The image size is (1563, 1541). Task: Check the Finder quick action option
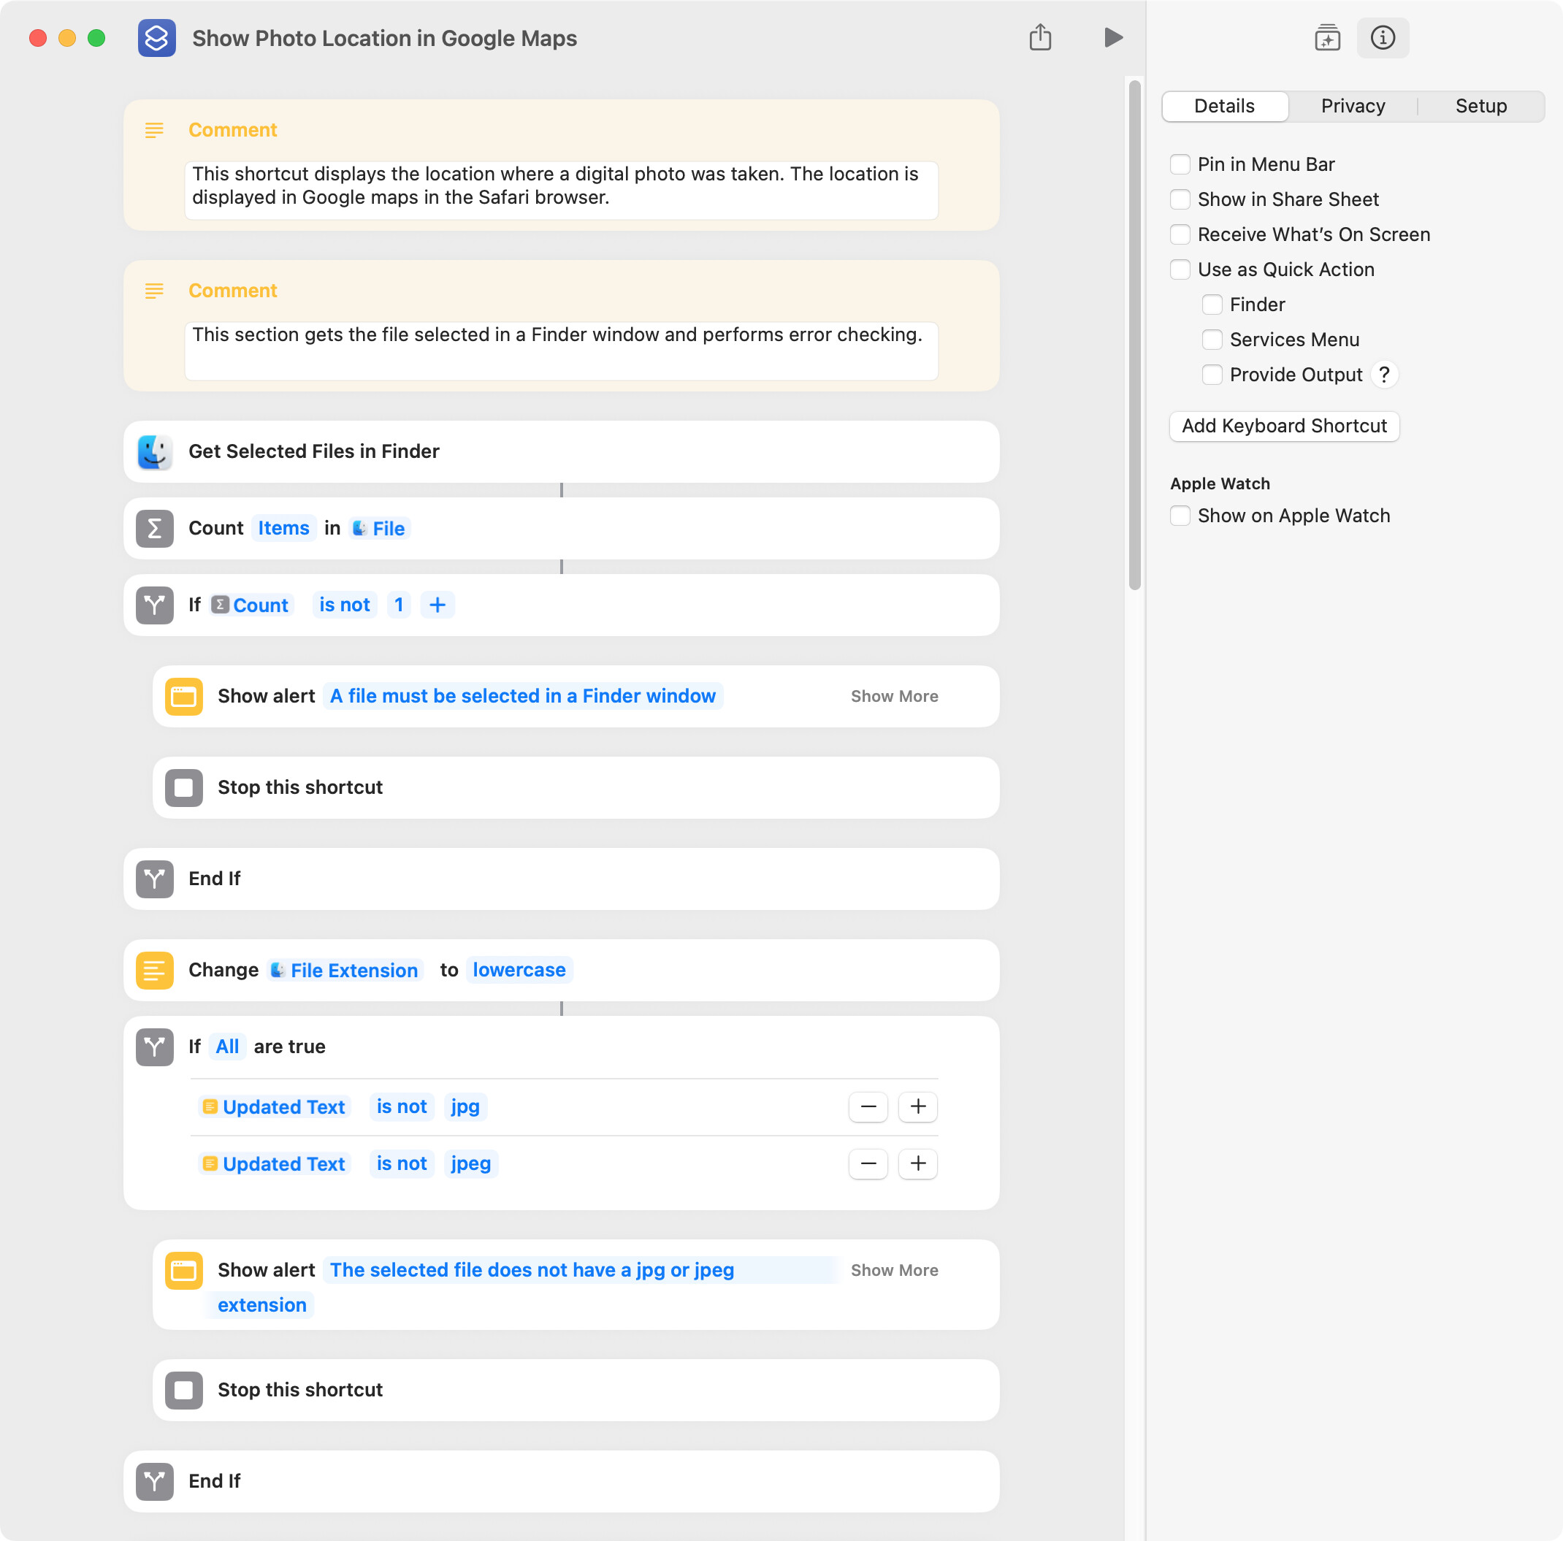pos(1212,305)
